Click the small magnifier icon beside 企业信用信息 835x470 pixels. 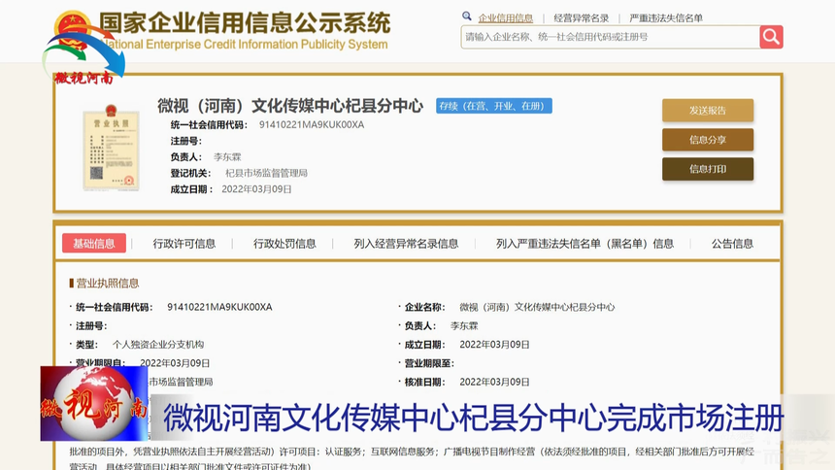pyautogui.click(x=467, y=17)
